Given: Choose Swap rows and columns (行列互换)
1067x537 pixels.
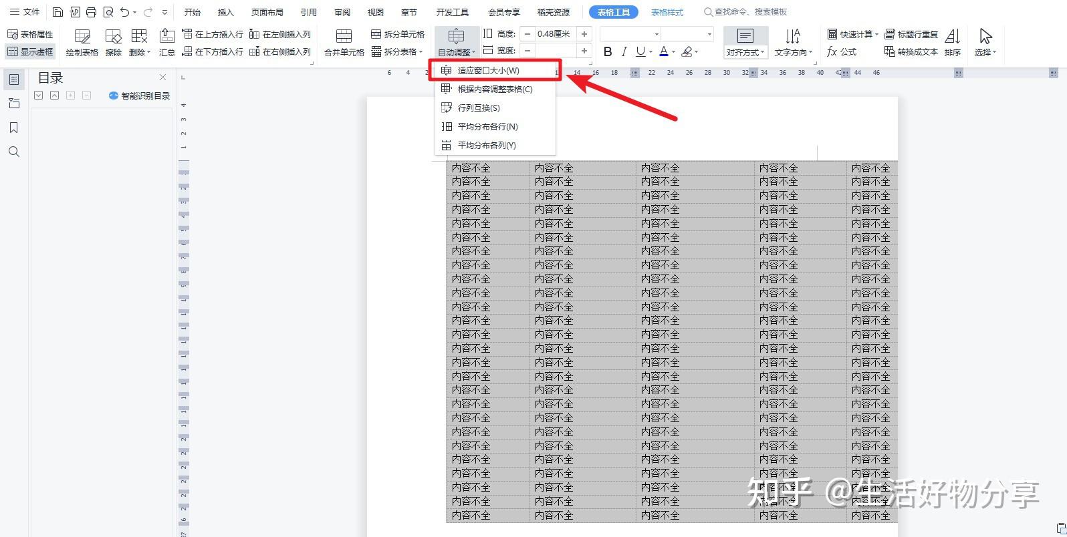Looking at the screenshot, I should coord(495,108).
